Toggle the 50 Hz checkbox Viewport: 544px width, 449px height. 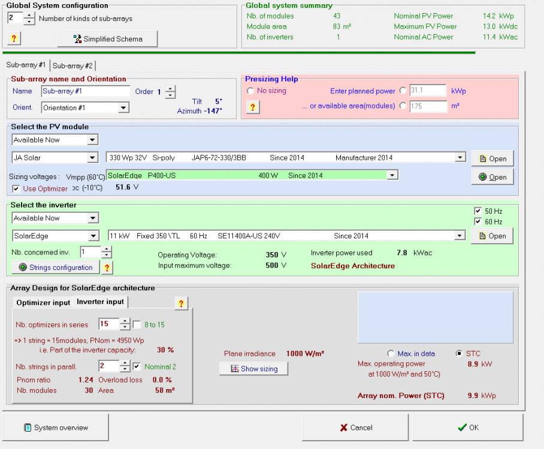coord(477,211)
